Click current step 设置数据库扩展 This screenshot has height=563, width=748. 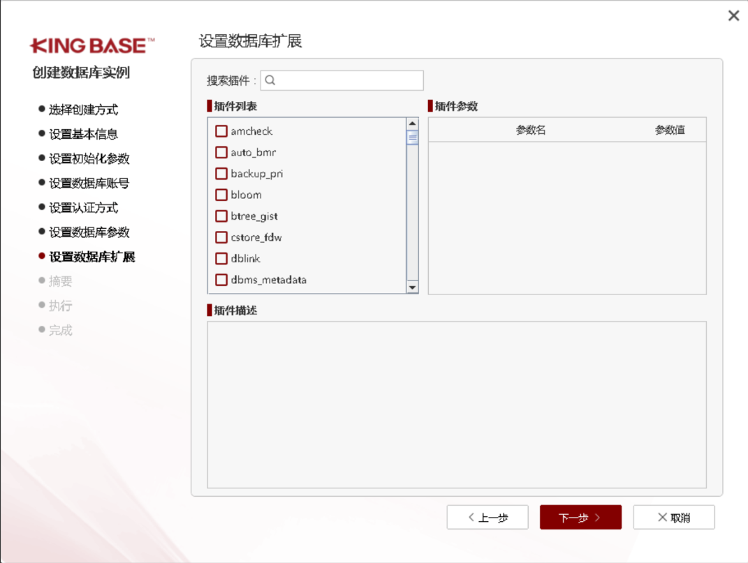click(x=91, y=257)
